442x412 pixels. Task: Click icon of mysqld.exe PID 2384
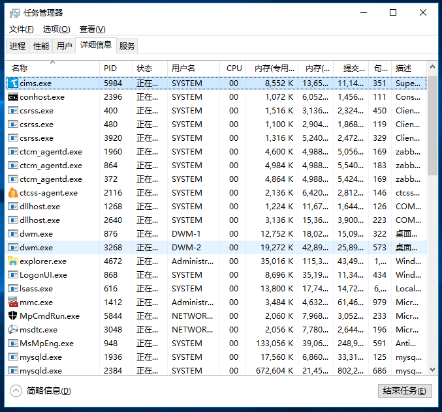tap(13, 371)
